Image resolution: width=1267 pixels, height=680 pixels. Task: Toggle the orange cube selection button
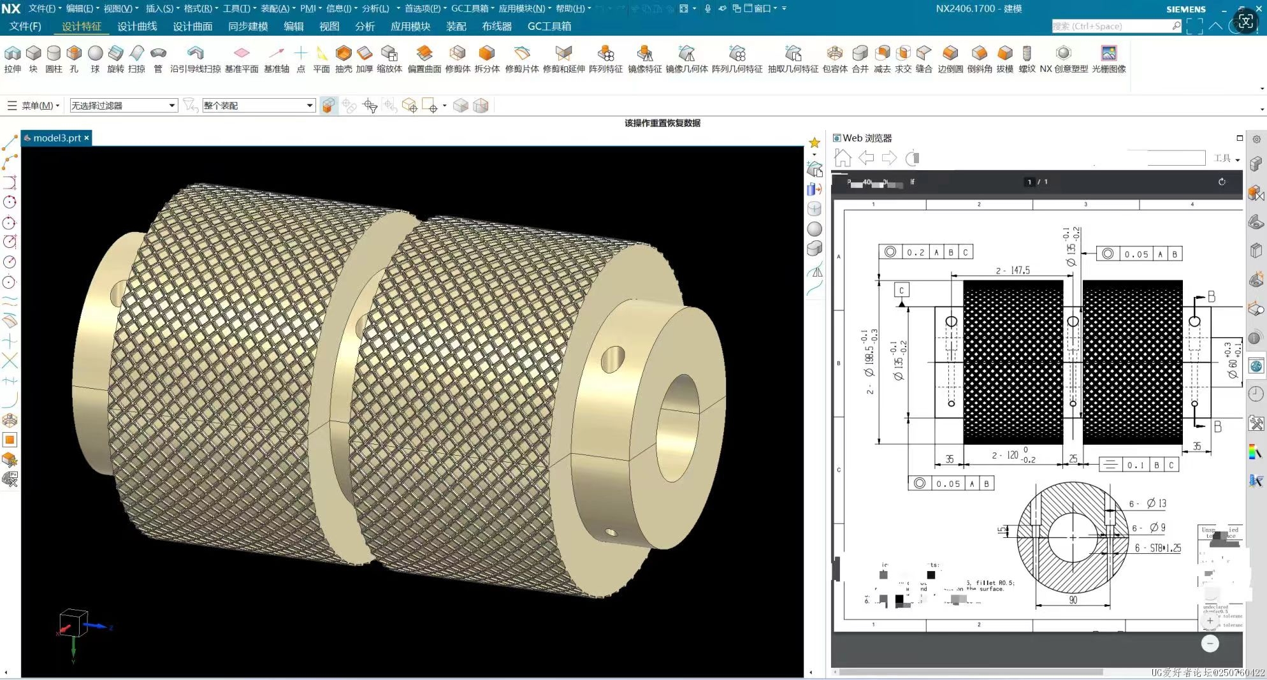click(328, 106)
